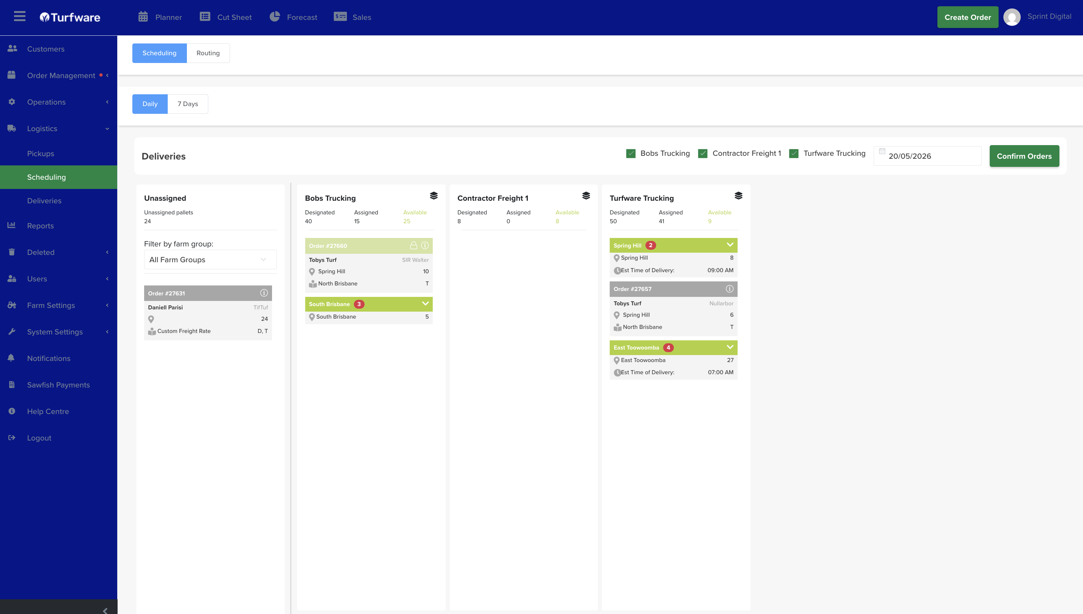The image size is (1083, 614).
Task: Open the hamburger menu icon
Action: click(x=20, y=17)
